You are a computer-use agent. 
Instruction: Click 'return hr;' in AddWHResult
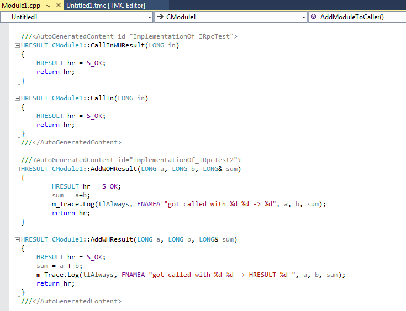(x=55, y=283)
